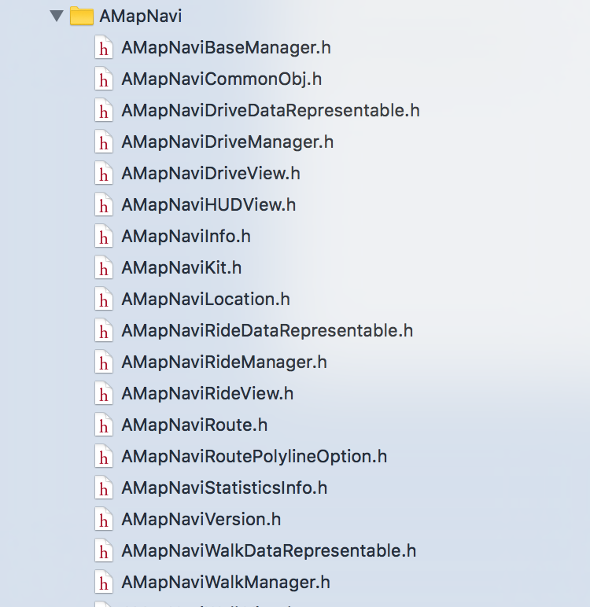
Task: Select AMapNaviDriveView.h file
Action: (211, 174)
